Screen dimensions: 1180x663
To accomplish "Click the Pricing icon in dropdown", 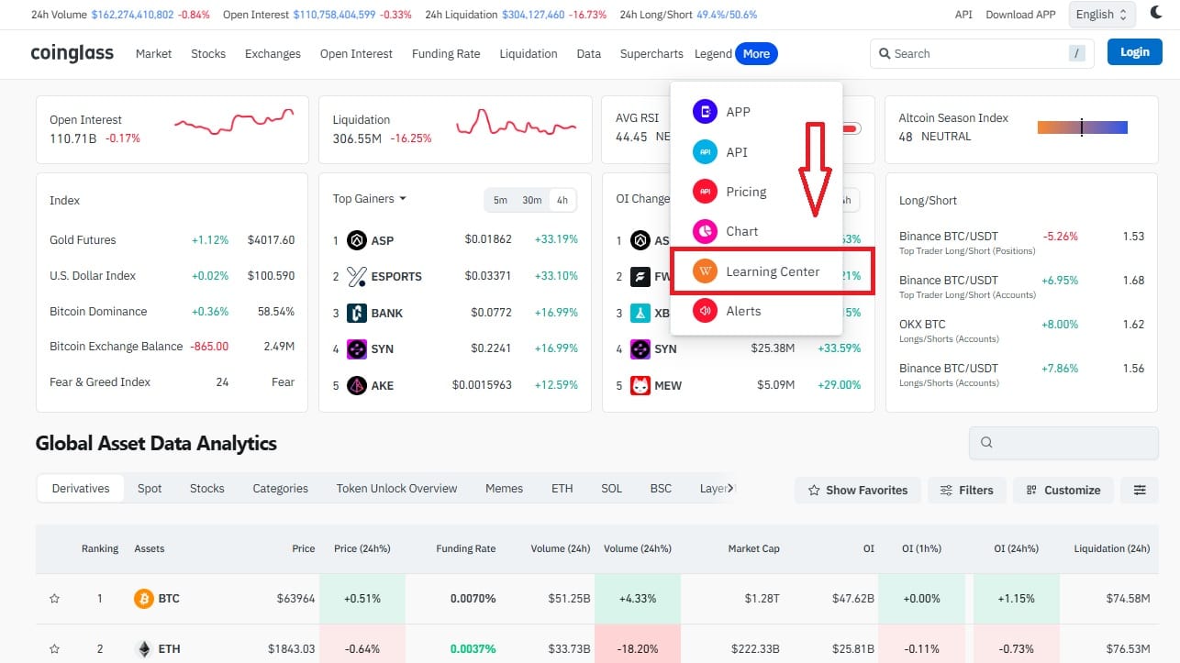I will pyautogui.click(x=706, y=192).
